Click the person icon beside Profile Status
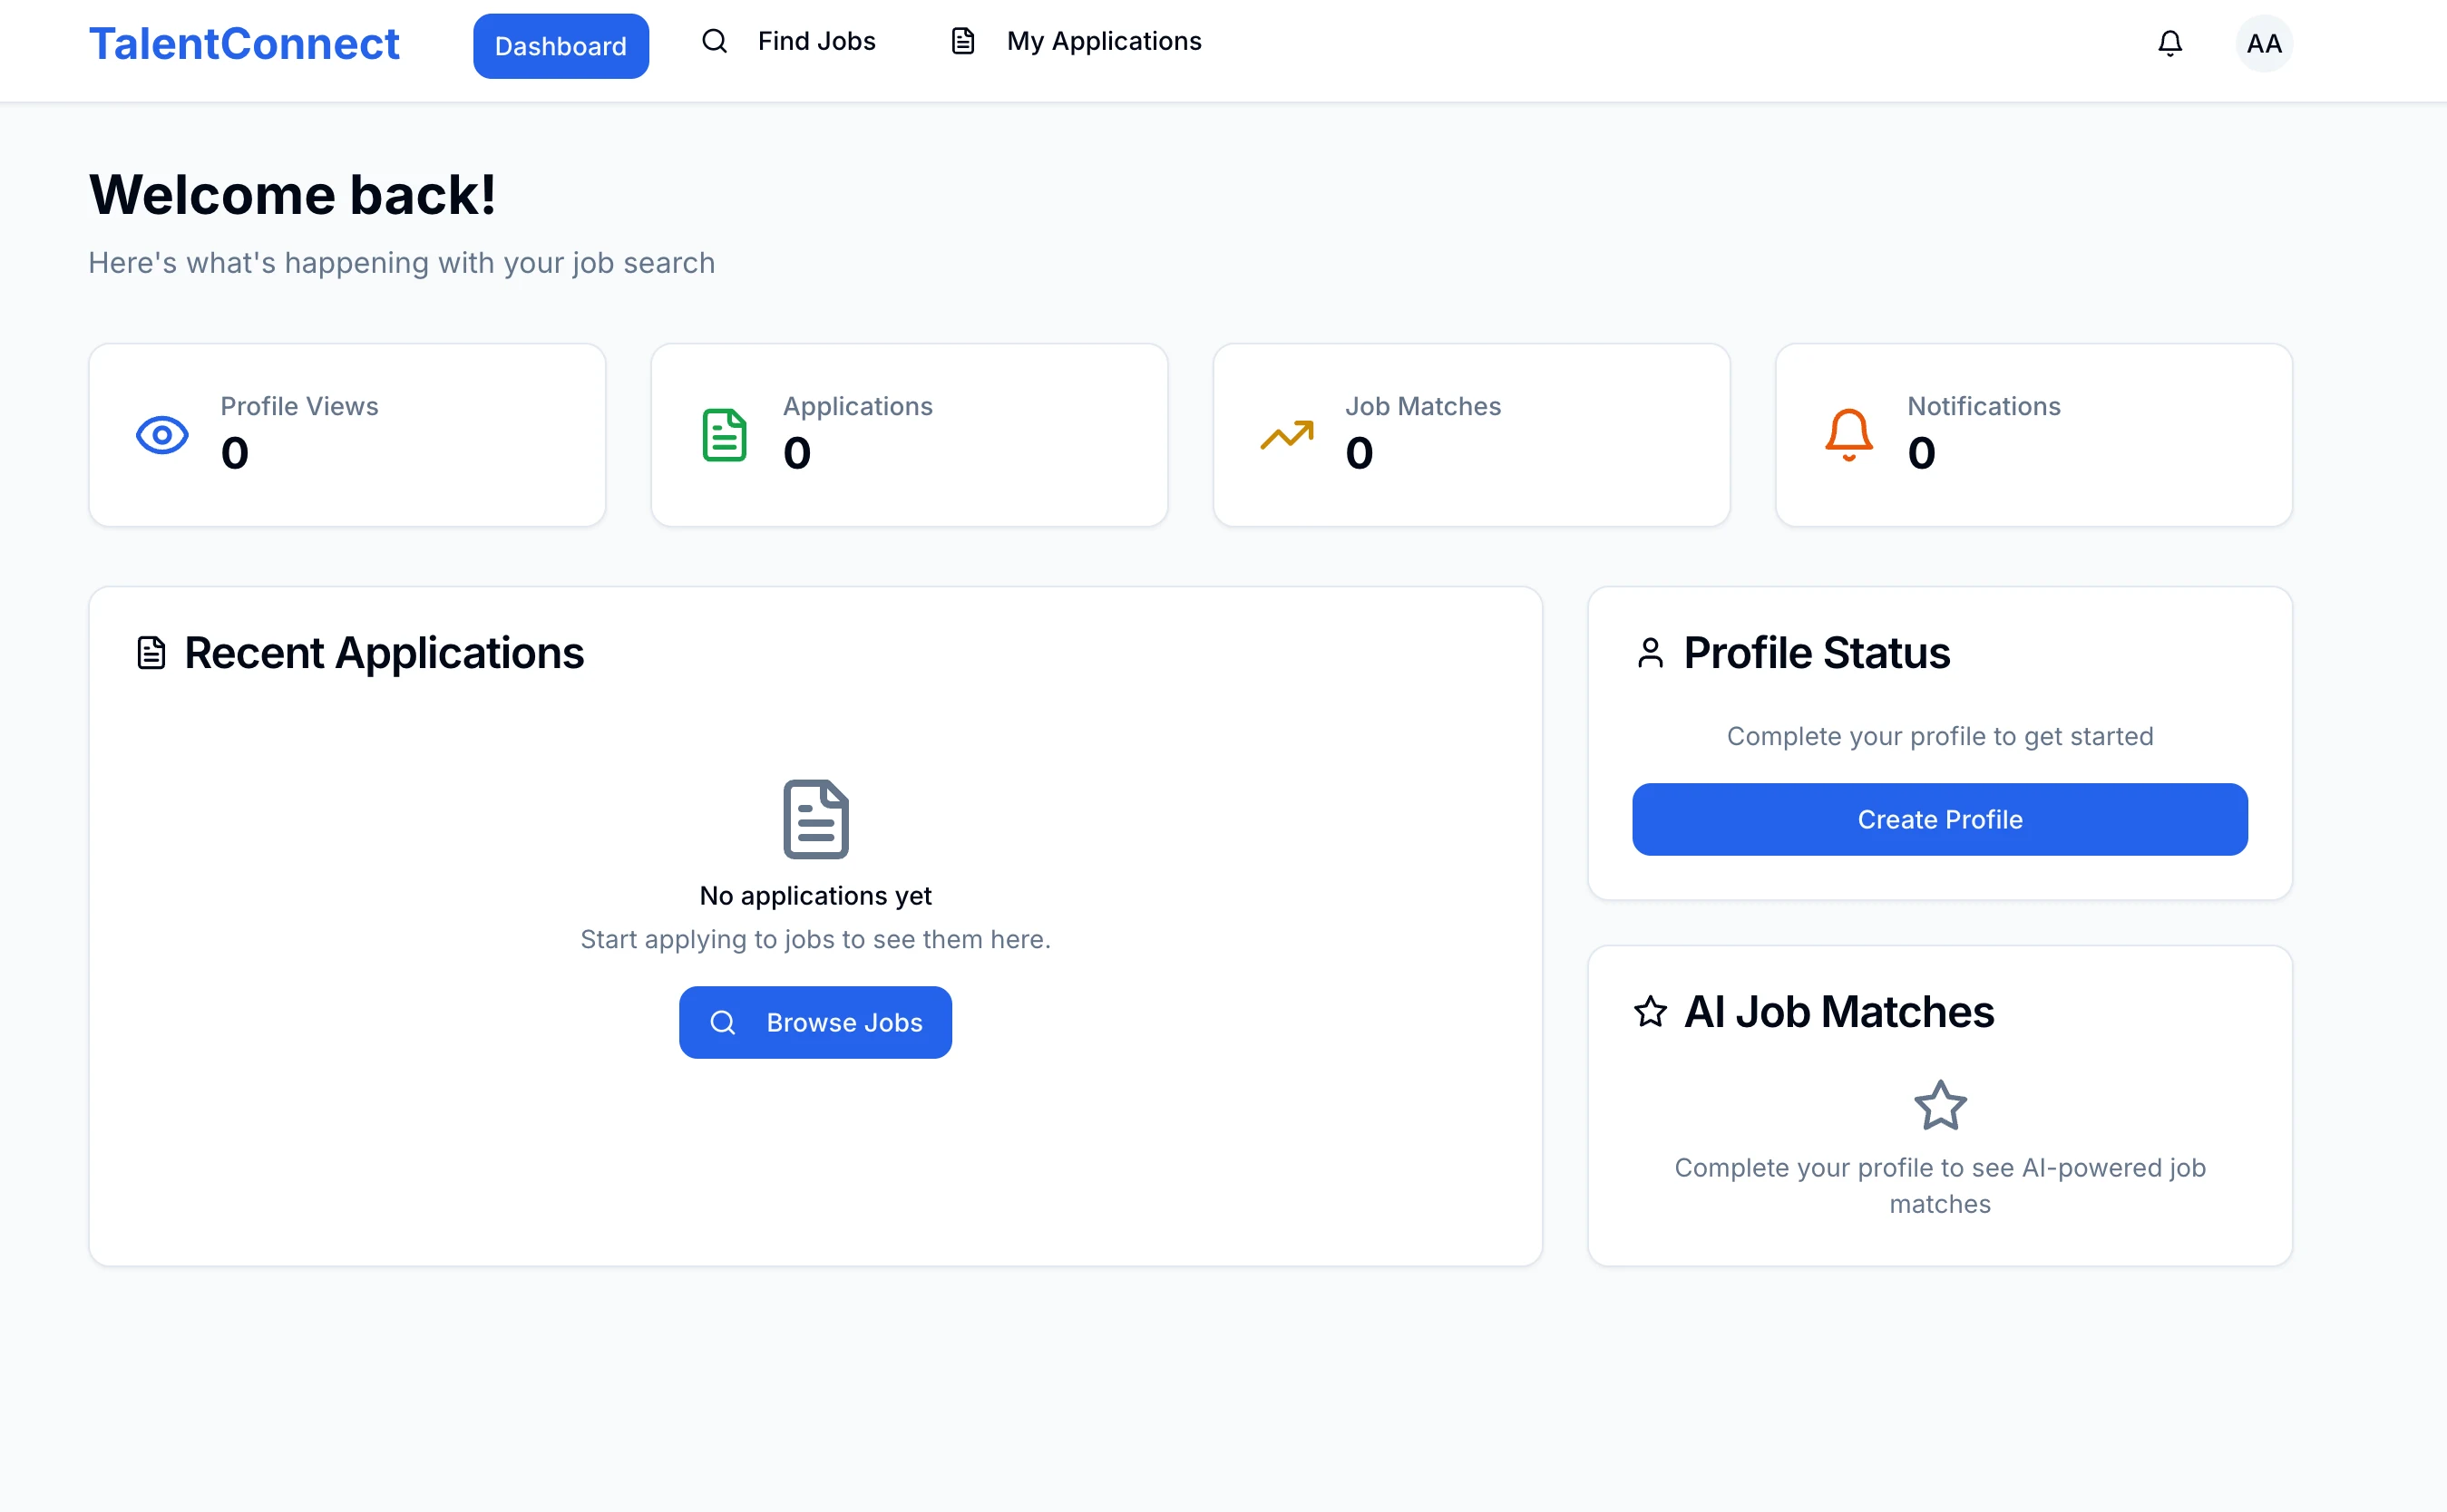The width and height of the screenshot is (2447, 1512). (x=1651, y=653)
